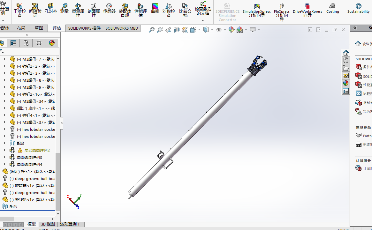The width and height of the screenshot is (372, 230).
Task: Open Design Library in task pane
Action: 346,60
